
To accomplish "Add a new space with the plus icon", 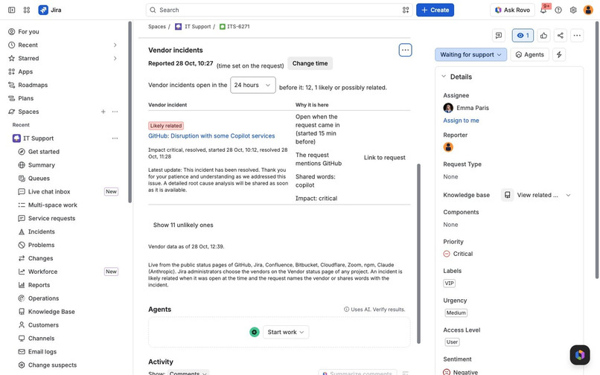I will (103, 112).
